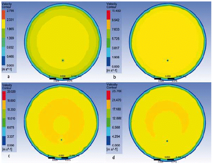Pick the orange-red top band in panel a legend
The image size is (212, 168).
4,15
